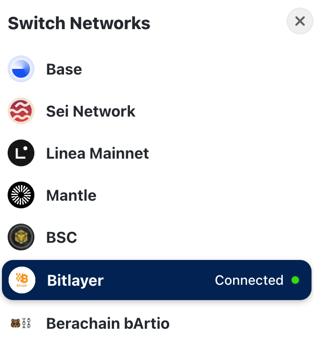The width and height of the screenshot is (323, 345).
Task: Click the orange Bitlayer logo icon
Action: pyautogui.click(x=22, y=280)
